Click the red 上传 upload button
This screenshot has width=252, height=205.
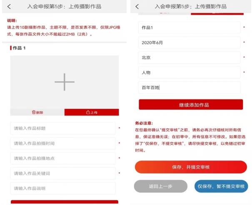[x=92, y=112]
